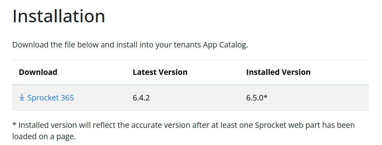Click the gray table row for Sprocket 365
The height and width of the screenshot is (145, 382).
click(190, 98)
